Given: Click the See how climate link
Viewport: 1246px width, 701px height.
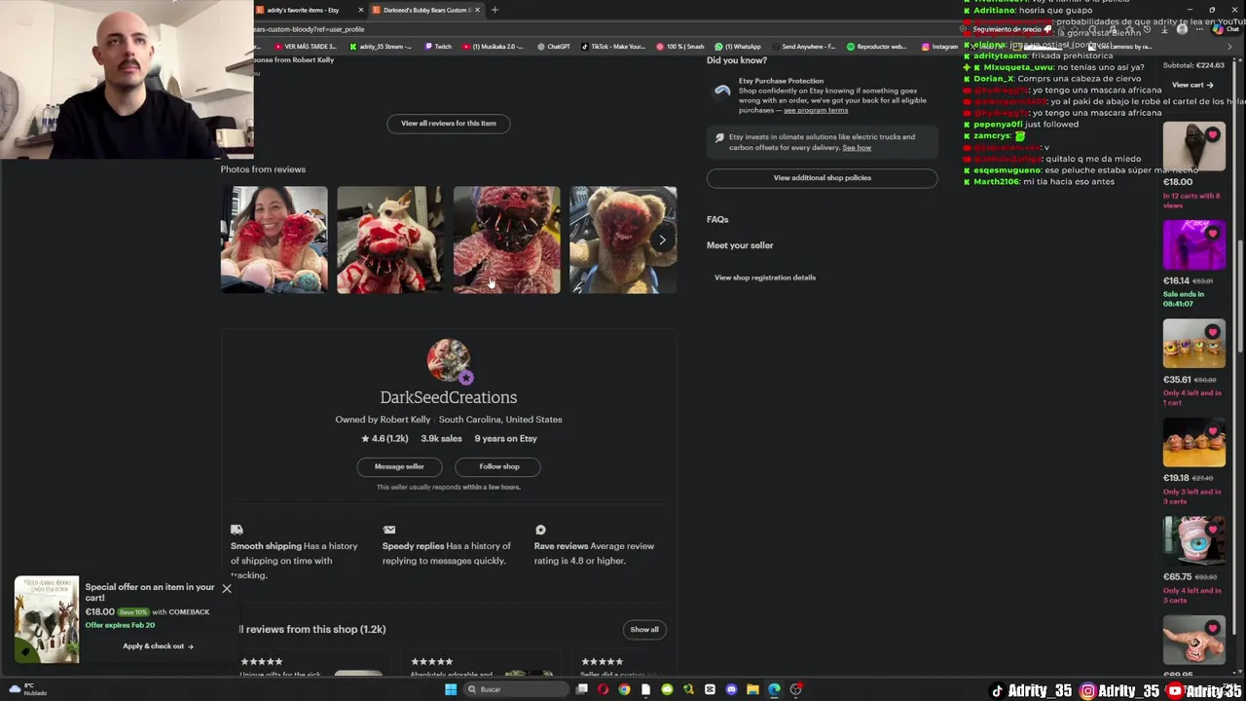Looking at the screenshot, I should (857, 147).
